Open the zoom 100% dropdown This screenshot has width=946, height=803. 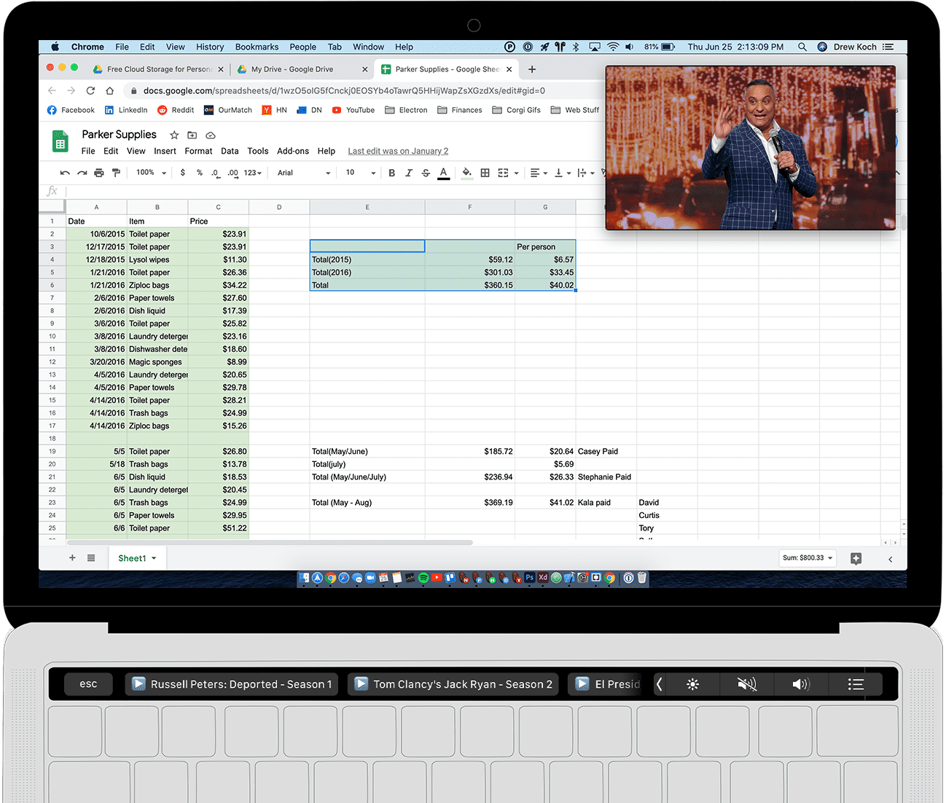coord(152,173)
